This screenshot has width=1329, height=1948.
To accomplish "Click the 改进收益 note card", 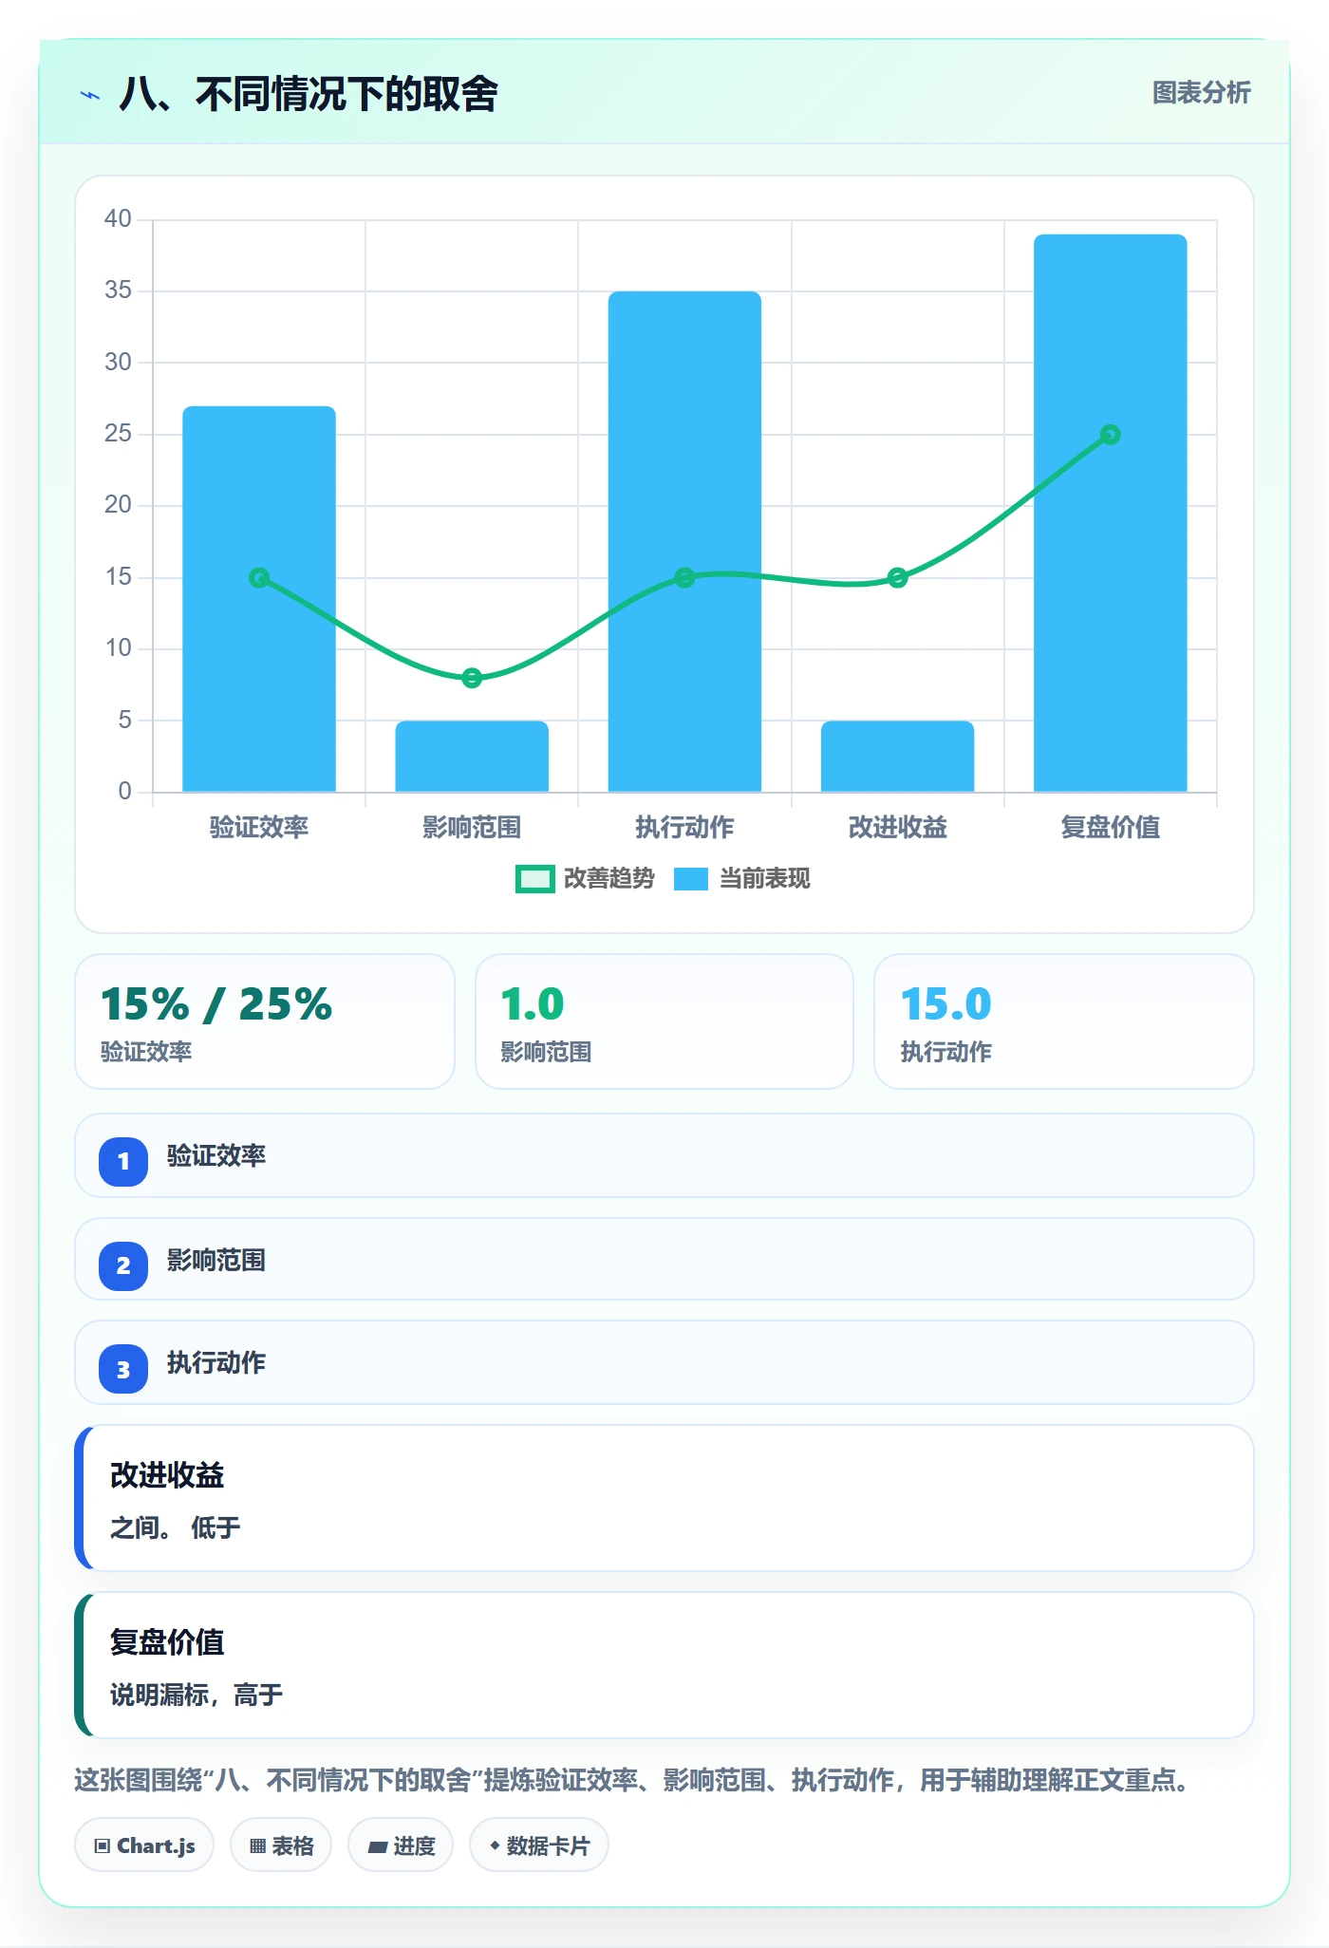I will point(664,1498).
